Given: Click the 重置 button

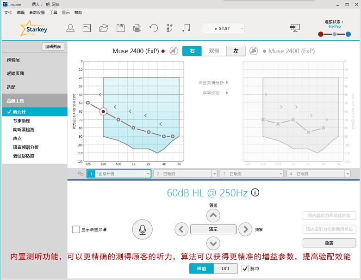Looking at the screenshot, I should coord(329,243).
